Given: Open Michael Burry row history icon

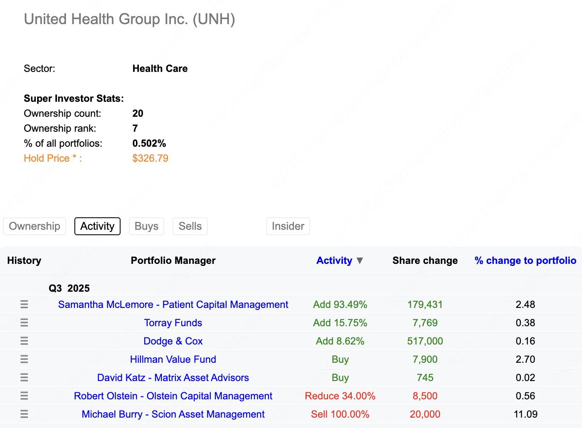Looking at the screenshot, I should [x=24, y=414].
